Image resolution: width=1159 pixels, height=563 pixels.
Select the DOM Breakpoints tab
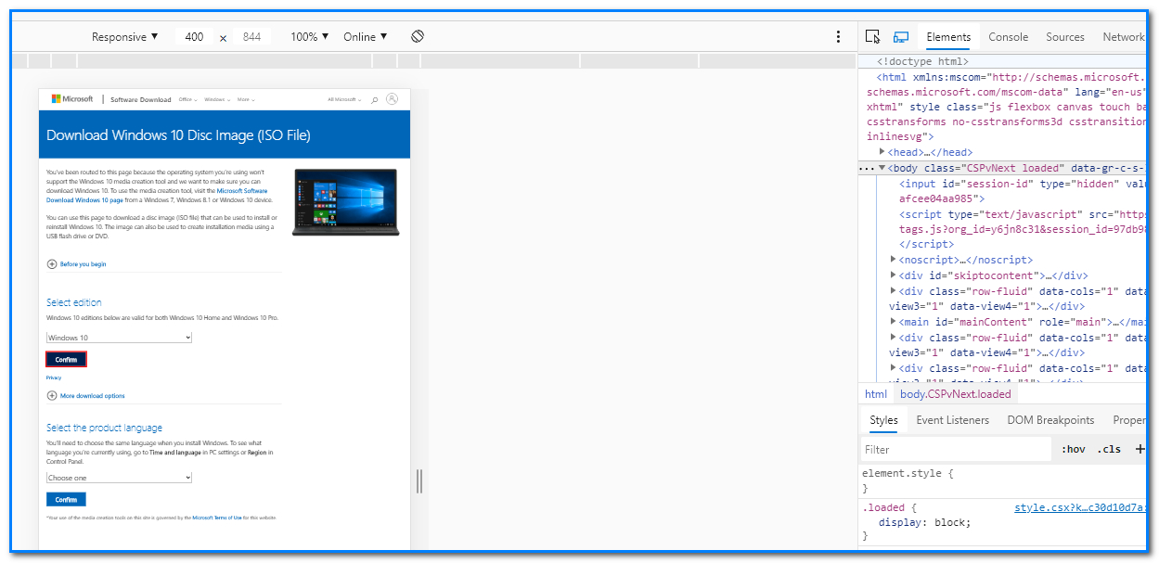(1050, 420)
